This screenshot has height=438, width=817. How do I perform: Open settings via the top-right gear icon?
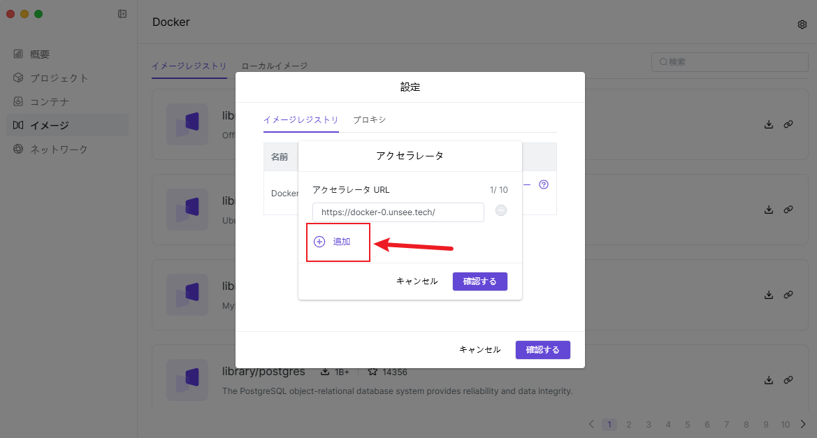coord(802,24)
